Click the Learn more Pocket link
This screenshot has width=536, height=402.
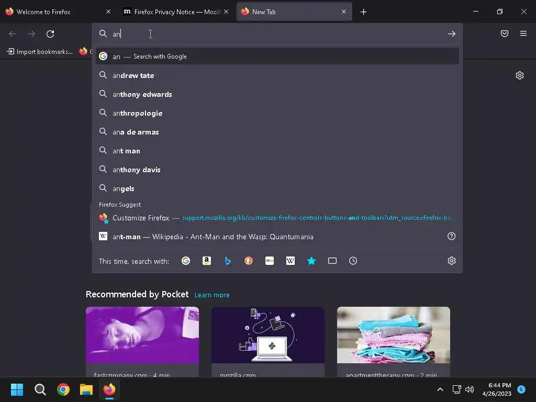(212, 295)
